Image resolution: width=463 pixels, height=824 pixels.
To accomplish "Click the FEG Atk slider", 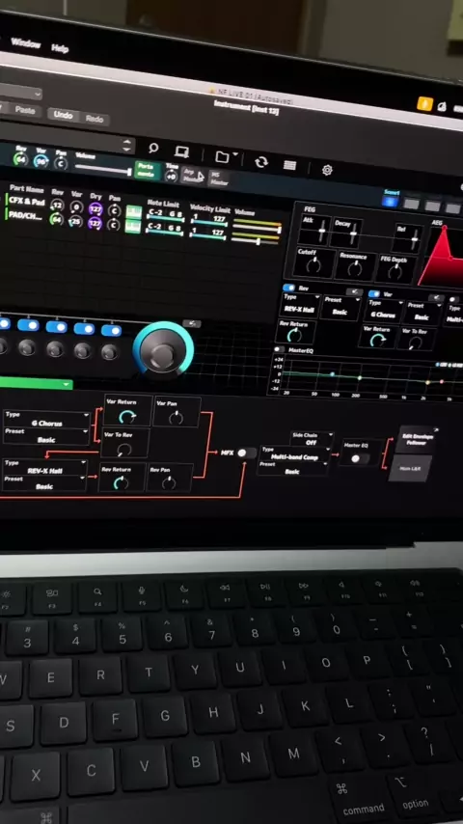I will [x=321, y=229].
